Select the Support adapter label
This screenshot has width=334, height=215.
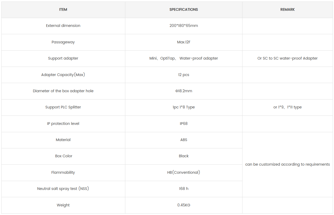tap(63, 58)
